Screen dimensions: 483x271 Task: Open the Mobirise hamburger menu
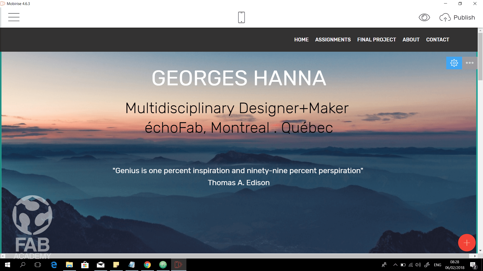(x=14, y=17)
